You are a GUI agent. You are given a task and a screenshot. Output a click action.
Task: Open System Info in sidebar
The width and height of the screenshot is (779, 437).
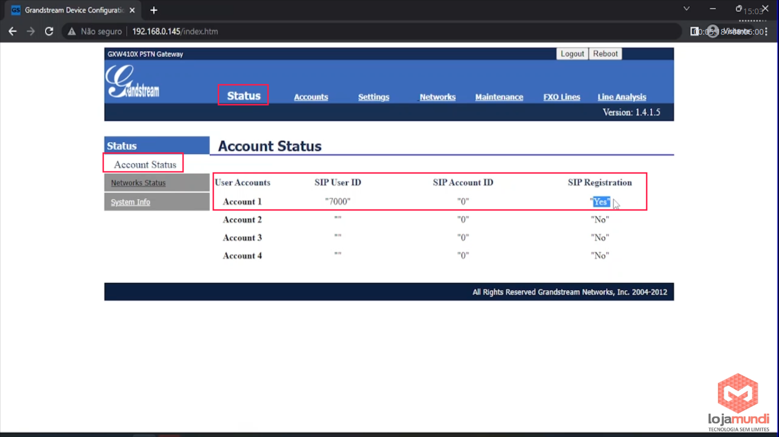click(x=131, y=202)
